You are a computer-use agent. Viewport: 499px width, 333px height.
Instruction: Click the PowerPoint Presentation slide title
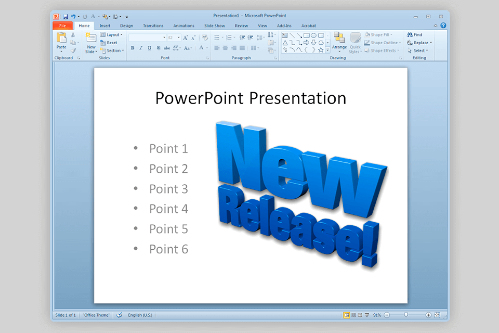coord(251,98)
